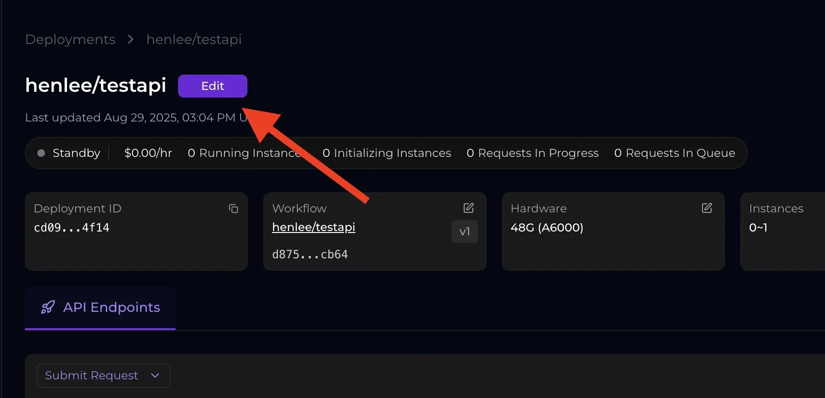The height and width of the screenshot is (398, 825).
Task: Open the henlee/testapi workflow link
Action: (x=313, y=227)
